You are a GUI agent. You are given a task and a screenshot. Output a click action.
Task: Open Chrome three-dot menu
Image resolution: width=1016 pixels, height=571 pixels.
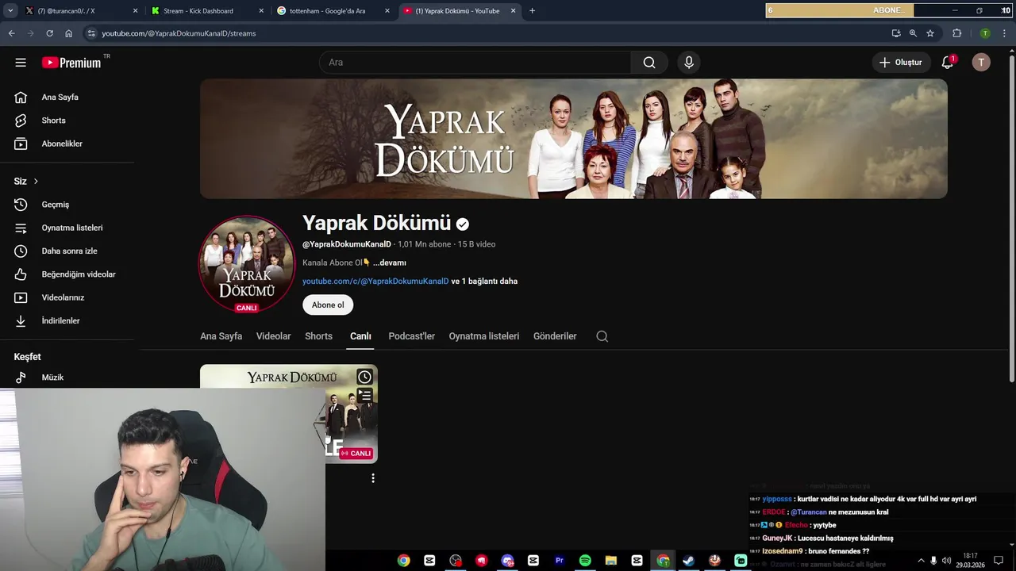(1005, 33)
